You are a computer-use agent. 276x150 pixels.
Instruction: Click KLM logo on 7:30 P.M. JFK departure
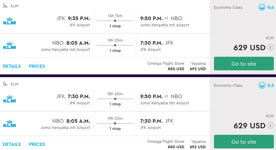pyautogui.click(x=9, y=99)
